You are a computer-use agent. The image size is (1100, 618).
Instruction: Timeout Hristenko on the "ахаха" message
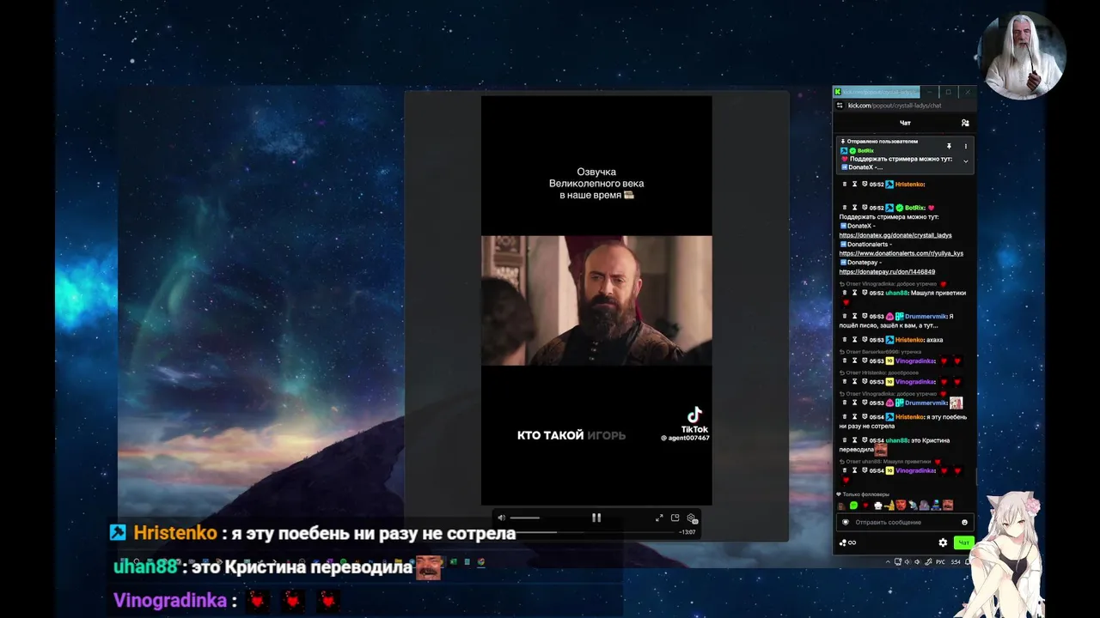tap(854, 340)
